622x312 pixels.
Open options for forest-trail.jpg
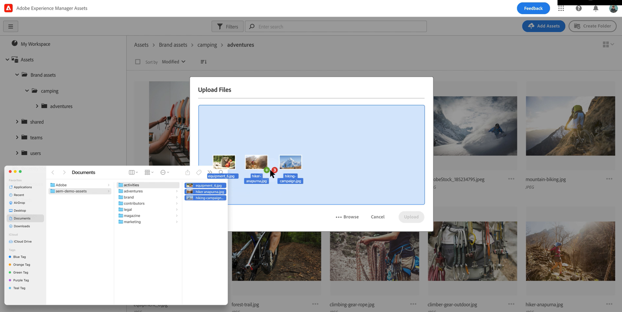[315, 304]
